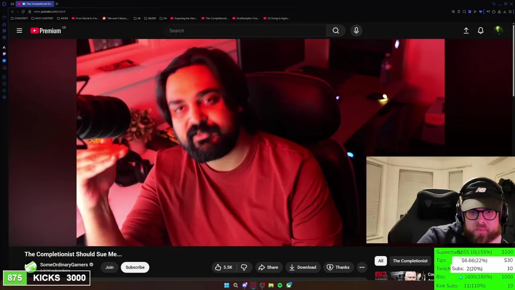515x290 pixels.
Task: Open the We aren't Nazis bookmark
Action: (x=115, y=18)
